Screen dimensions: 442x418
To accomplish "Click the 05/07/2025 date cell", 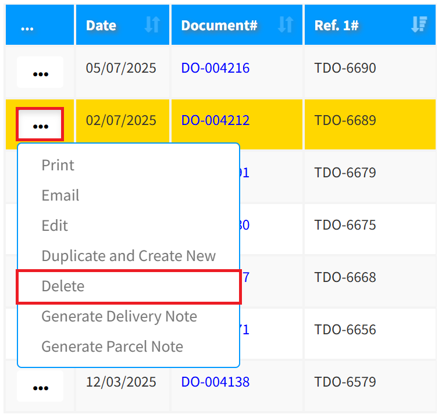I will pyautogui.click(x=121, y=68).
